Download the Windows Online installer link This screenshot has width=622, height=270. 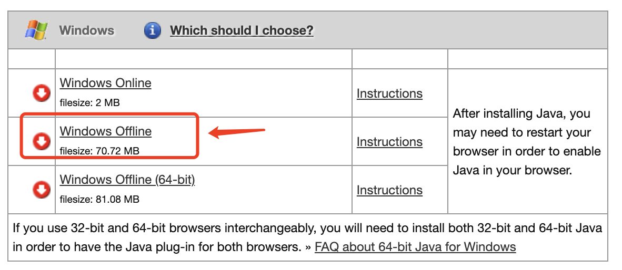(106, 83)
